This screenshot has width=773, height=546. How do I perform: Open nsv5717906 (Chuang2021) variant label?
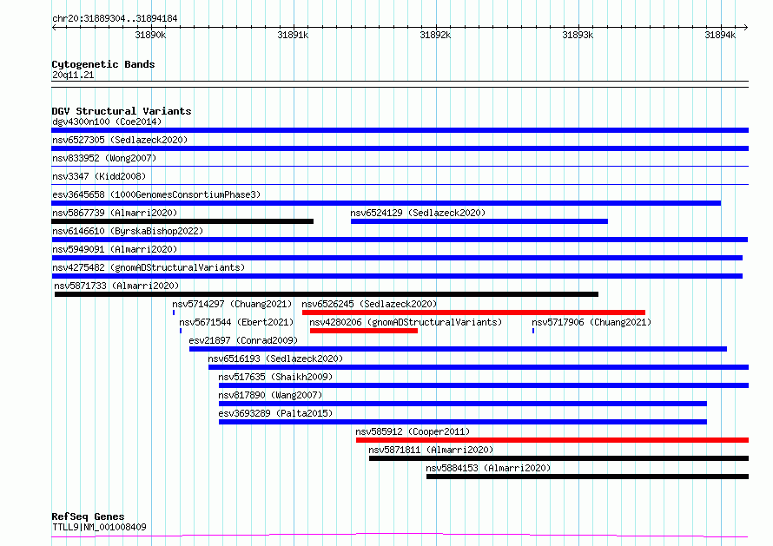pyautogui.click(x=591, y=322)
